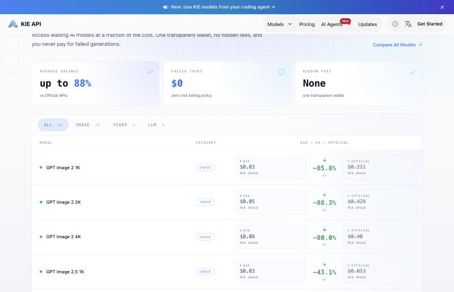The image size is (454, 292).
Task: Open the GPT Image 2 2K model row
Action: tap(226, 202)
